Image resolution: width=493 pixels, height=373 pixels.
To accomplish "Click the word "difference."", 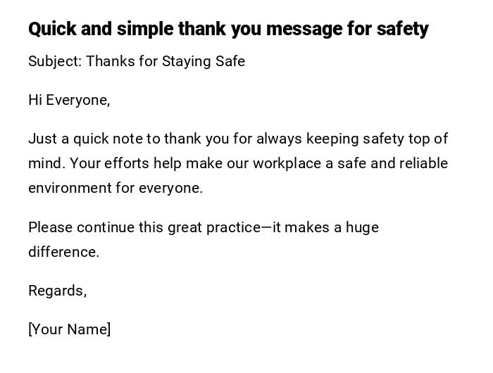I will pos(63,252).
